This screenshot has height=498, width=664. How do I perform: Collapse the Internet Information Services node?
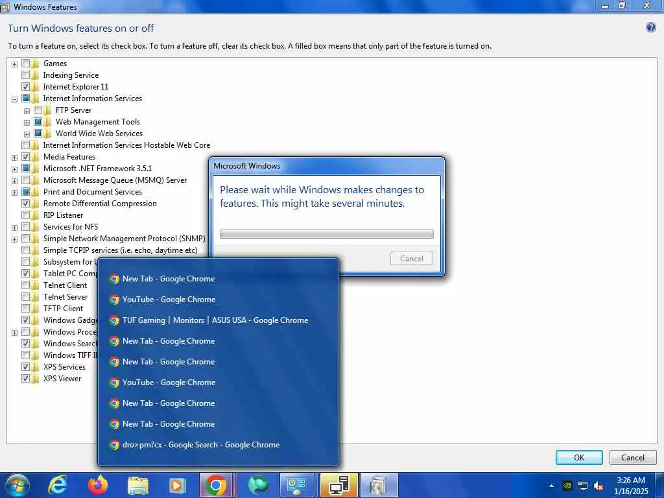point(14,99)
